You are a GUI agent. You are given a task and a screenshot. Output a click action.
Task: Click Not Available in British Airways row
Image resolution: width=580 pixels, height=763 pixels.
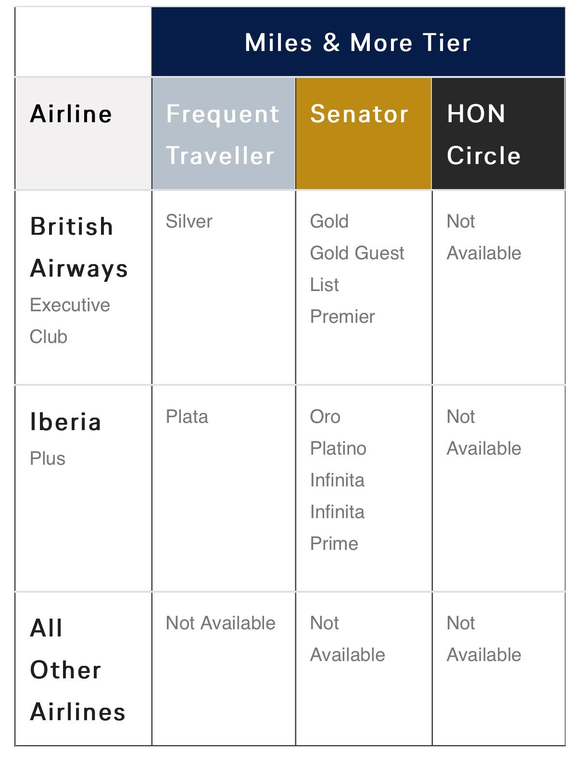coord(483,237)
